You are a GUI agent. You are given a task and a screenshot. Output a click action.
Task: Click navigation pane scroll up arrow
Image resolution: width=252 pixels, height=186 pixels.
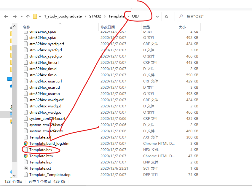[x=14, y=26]
